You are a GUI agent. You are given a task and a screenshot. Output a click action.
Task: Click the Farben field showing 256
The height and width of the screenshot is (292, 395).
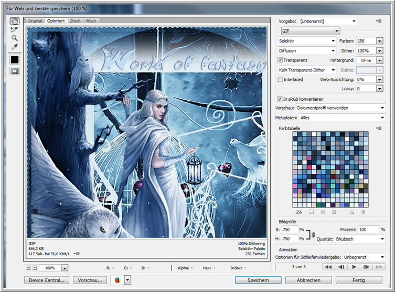(366, 41)
